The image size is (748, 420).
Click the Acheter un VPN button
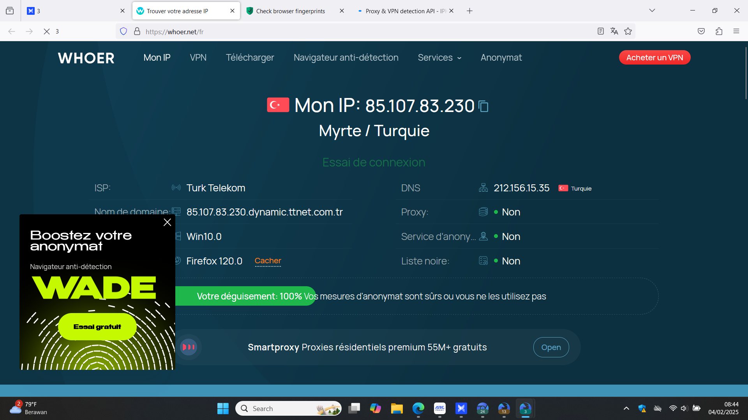tap(654, 58)
